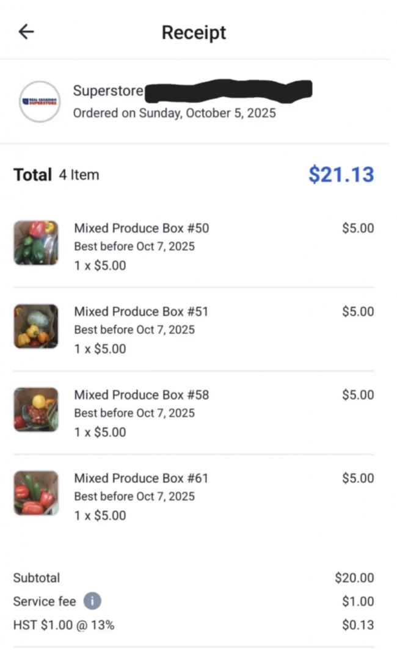Viewport: 397px width, 652px height.
Task: Click the Real Canadian Superstore logo
Action: [x=39, y=102]
